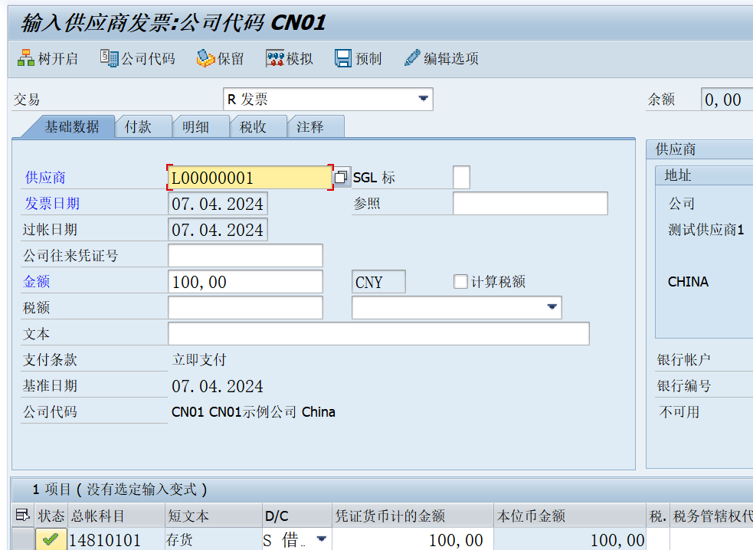Click the 公司往来凭证号 input field

(x=245, y=256)
